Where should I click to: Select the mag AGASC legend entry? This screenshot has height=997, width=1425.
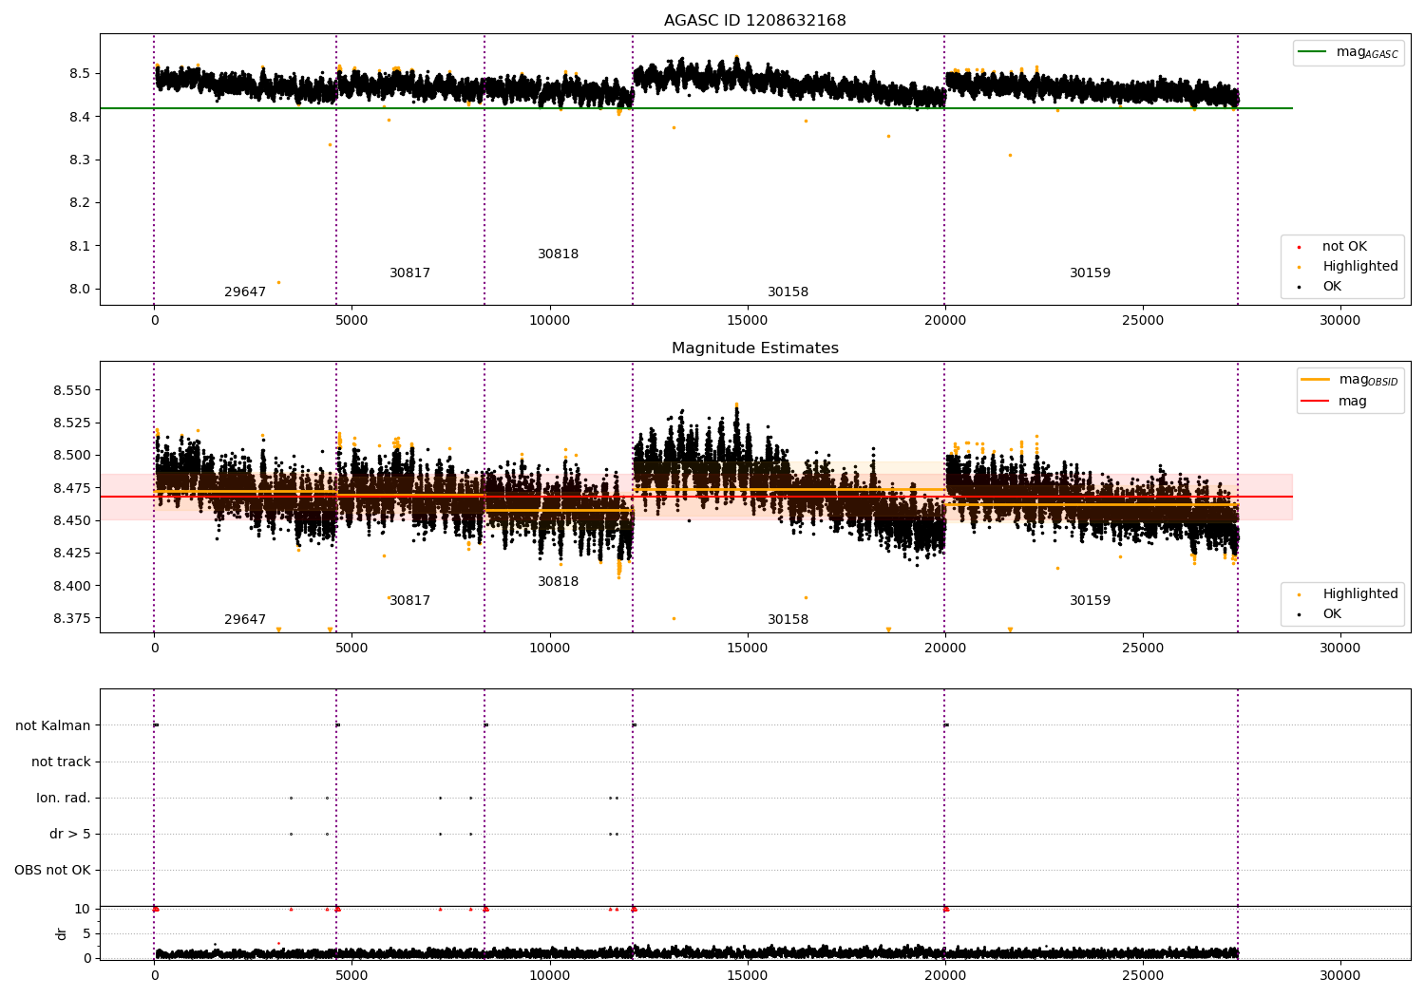(1348, 52)
